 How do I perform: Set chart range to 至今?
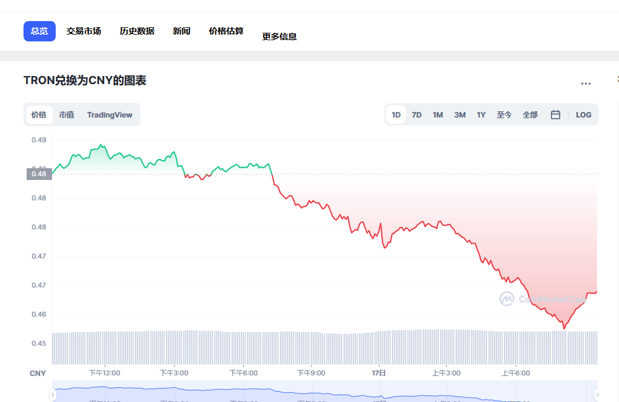tap(504, 115)
